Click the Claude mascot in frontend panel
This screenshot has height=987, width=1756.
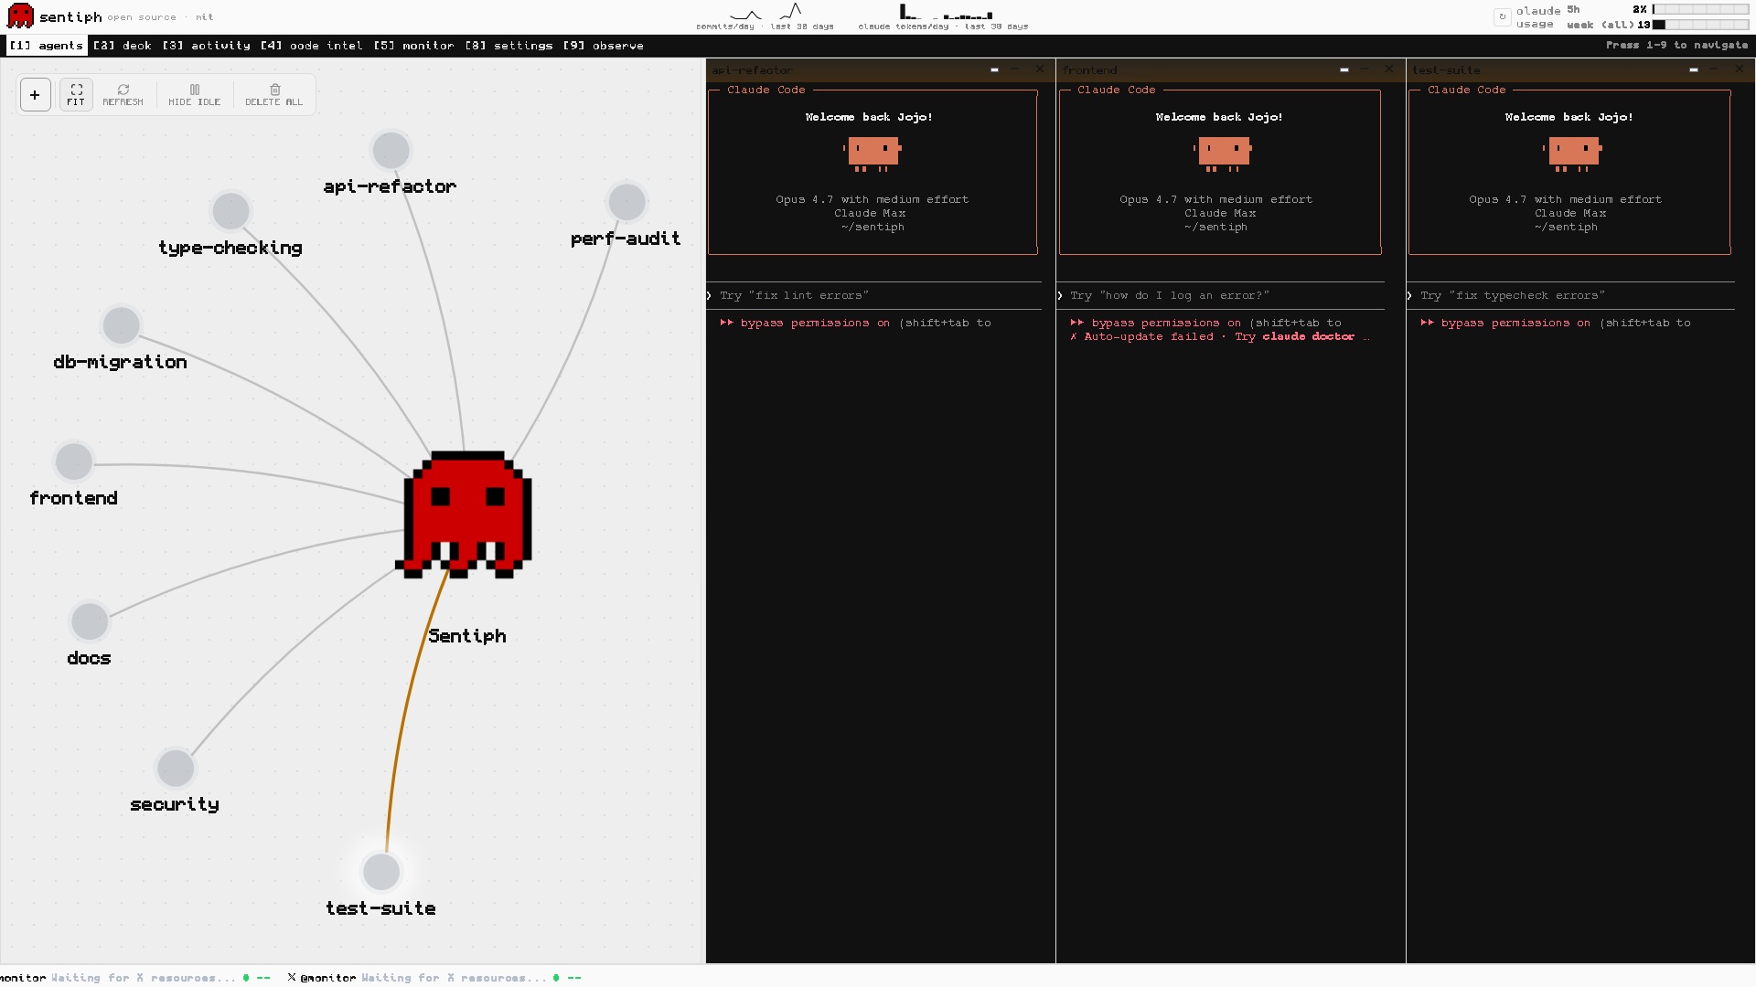[x=1223, y=153]
